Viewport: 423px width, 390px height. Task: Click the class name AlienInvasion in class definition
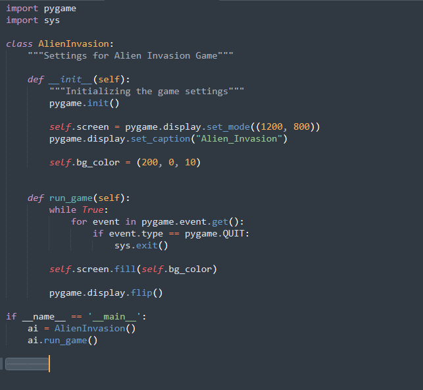(x=74, y=44)
